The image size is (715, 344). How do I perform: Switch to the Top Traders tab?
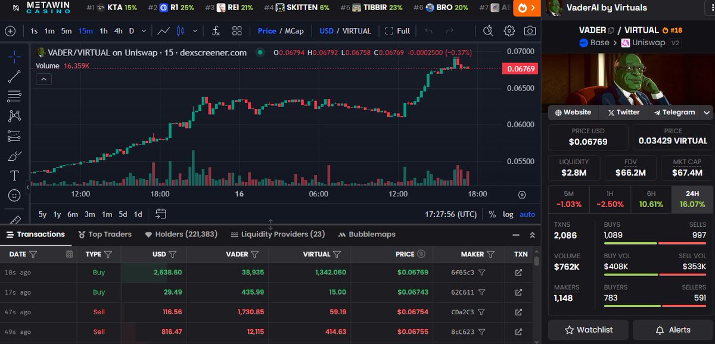(105, 234)
